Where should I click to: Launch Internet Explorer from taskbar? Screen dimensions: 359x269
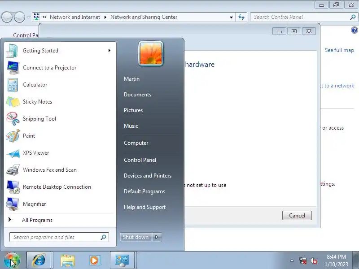(39, 260)
